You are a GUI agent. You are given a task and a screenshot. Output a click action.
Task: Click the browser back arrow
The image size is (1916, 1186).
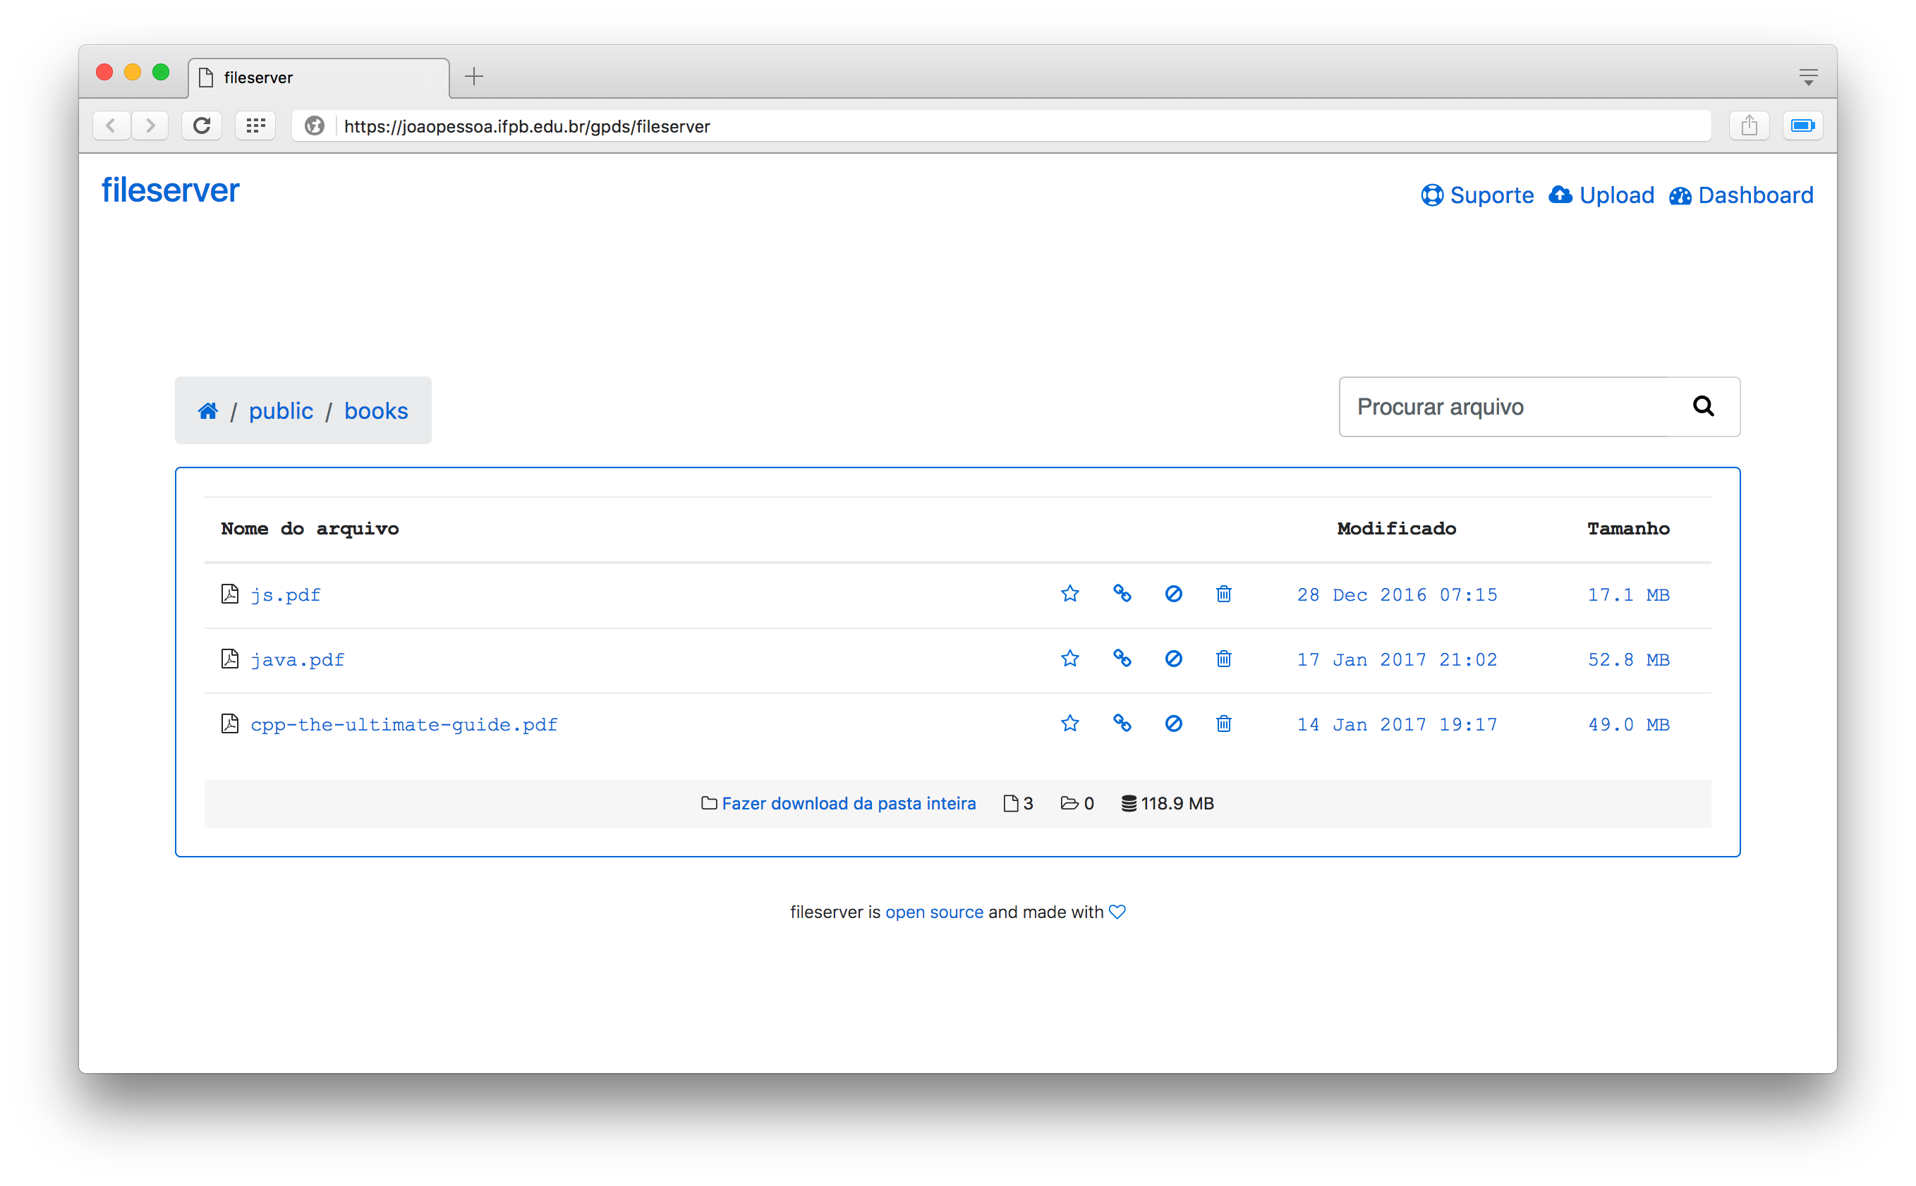coord(111,126)
